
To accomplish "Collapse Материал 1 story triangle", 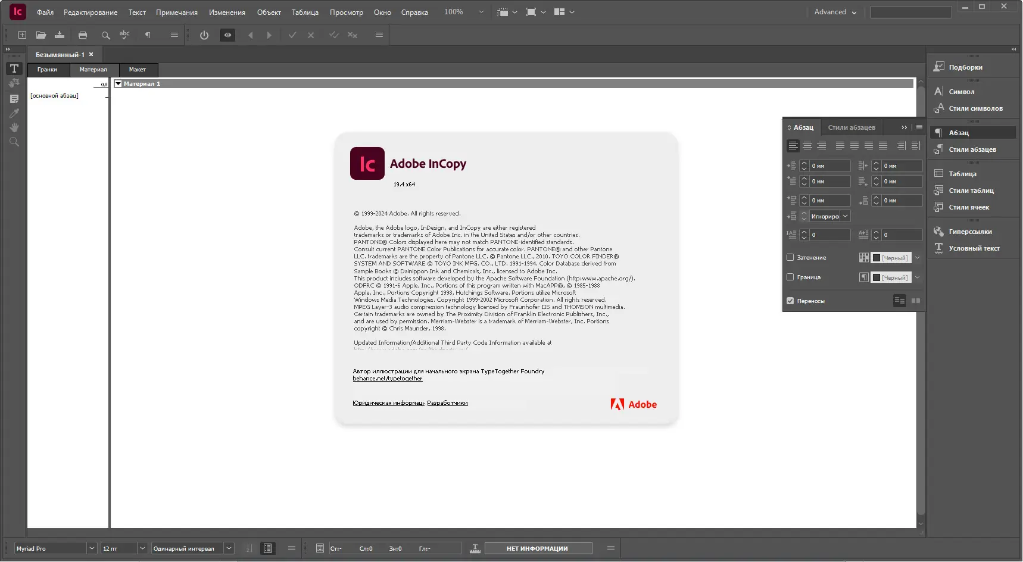I will (118, 84).
